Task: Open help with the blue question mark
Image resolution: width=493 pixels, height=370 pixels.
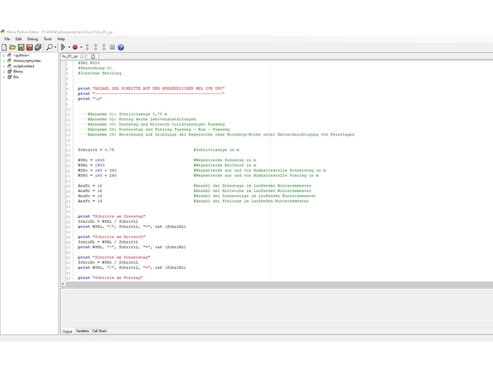Action: click(121, 47)
